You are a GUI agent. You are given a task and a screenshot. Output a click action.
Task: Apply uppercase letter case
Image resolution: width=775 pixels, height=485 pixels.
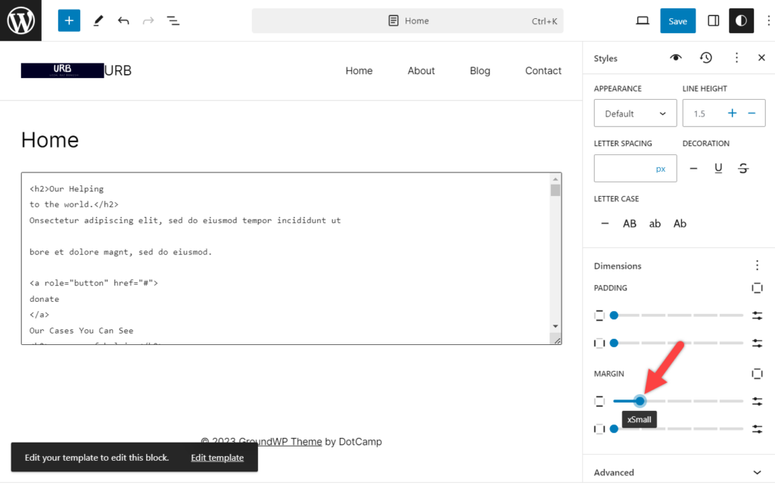click(630, 223)
